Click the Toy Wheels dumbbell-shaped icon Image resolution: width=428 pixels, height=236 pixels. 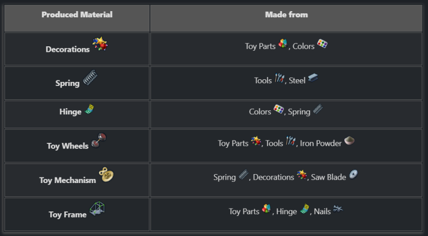(x=98, y=141)
